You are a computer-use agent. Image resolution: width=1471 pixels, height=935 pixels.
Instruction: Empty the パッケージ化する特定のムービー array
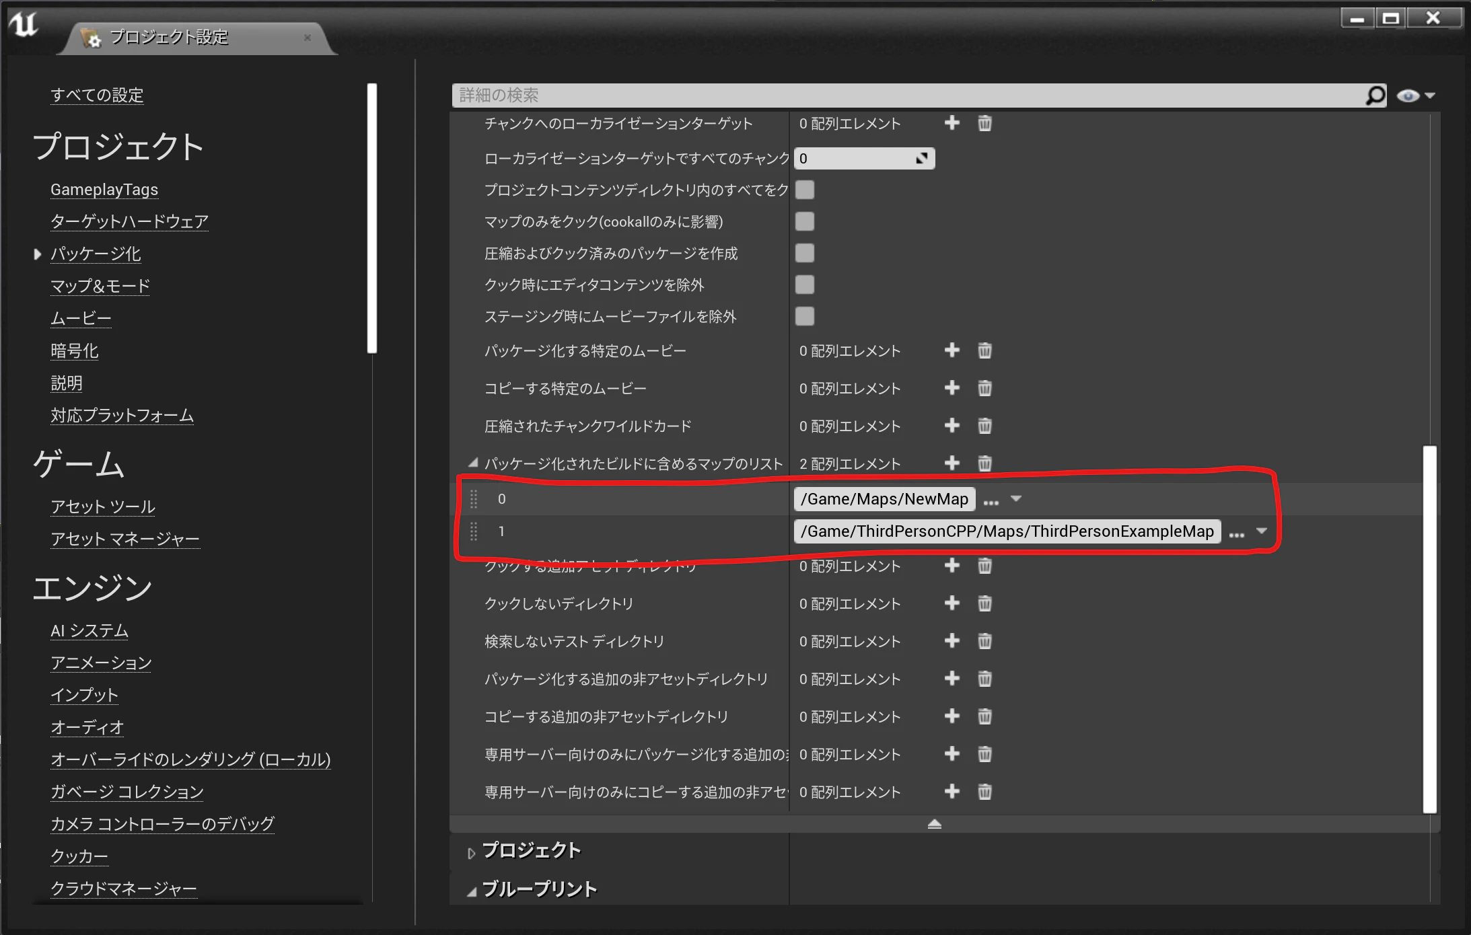pyautogui.click(x=984, y=350)
